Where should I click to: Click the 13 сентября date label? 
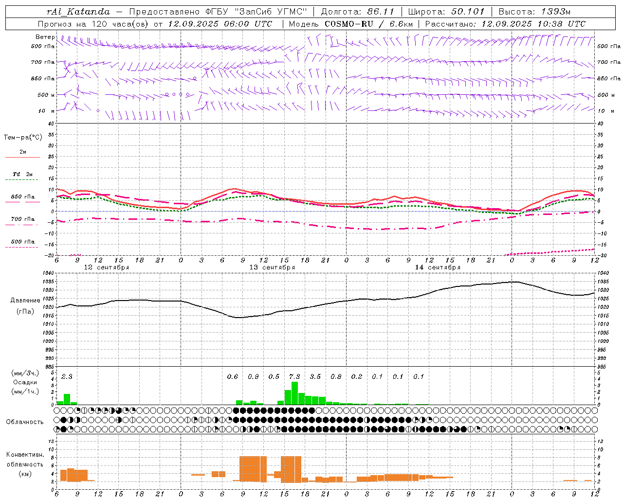pos(272,267)
